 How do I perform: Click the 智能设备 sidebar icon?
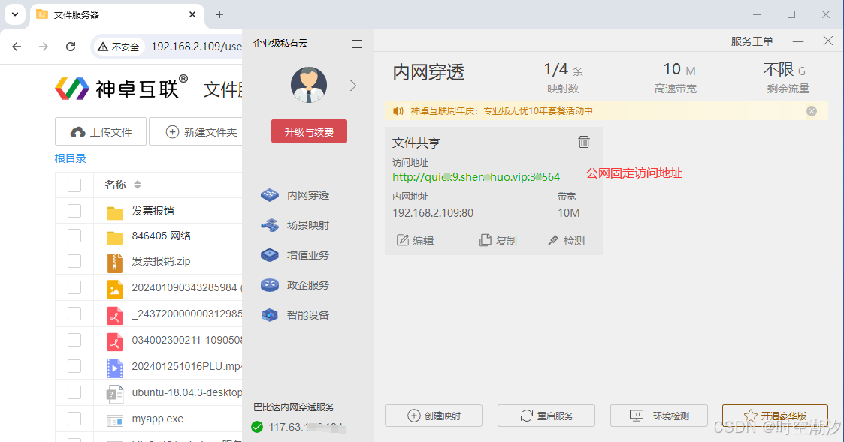(x=270, y=315)
